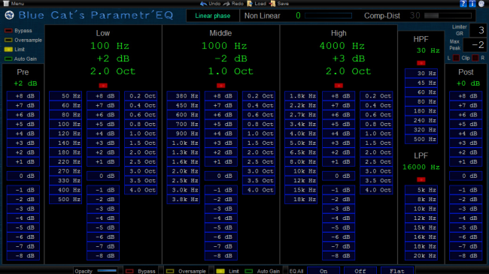Open the Menu icon at top left
Image resolution: width=489 pixels, height=274 pixels.
click(6, 4)
